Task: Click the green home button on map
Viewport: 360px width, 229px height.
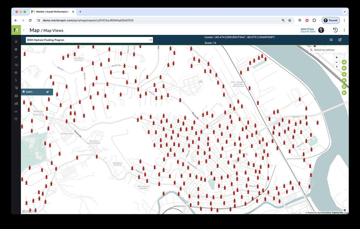Action: click(x=344, y=62)
